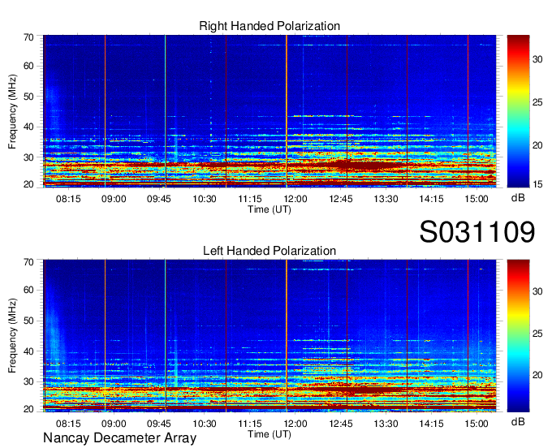Click the "dB" label below the upper colorbar
This screenshot has height=448, width=552.
(x=518, y=198)
